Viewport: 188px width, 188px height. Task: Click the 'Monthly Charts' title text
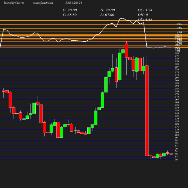14,3
